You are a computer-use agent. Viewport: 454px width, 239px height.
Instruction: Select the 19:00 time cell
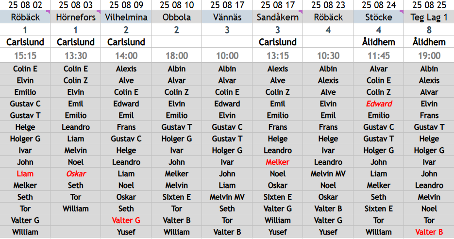429,55
